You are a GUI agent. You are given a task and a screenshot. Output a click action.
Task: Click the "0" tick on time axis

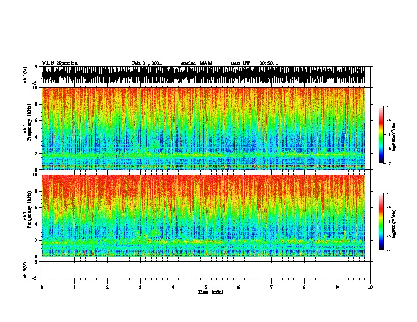pyautogui.click(x=42, y=287)
